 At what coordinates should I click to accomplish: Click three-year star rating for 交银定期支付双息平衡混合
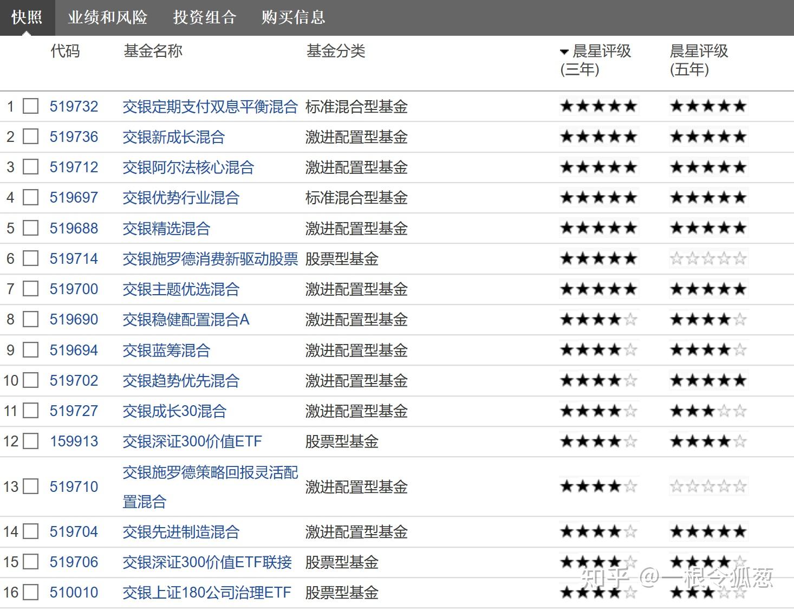pyautogui.click(x=599, y=106)
